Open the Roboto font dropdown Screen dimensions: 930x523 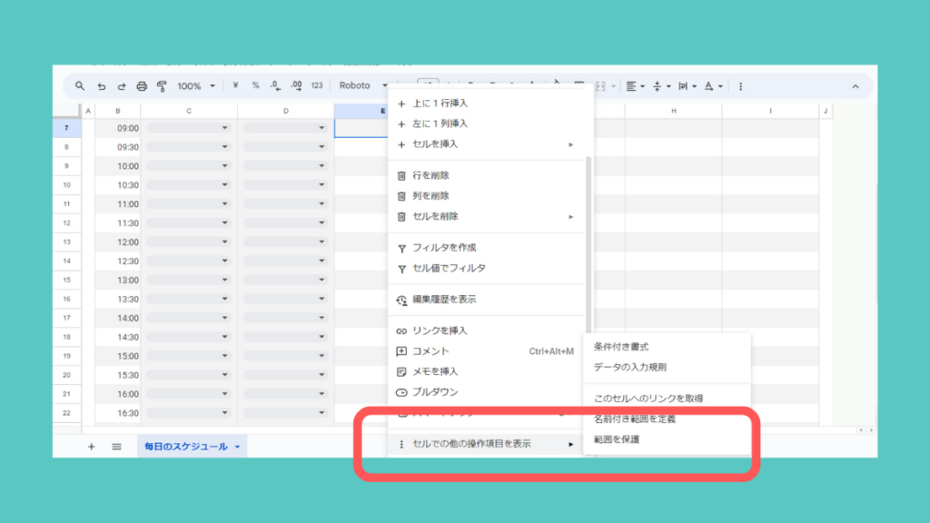(361, 86)
